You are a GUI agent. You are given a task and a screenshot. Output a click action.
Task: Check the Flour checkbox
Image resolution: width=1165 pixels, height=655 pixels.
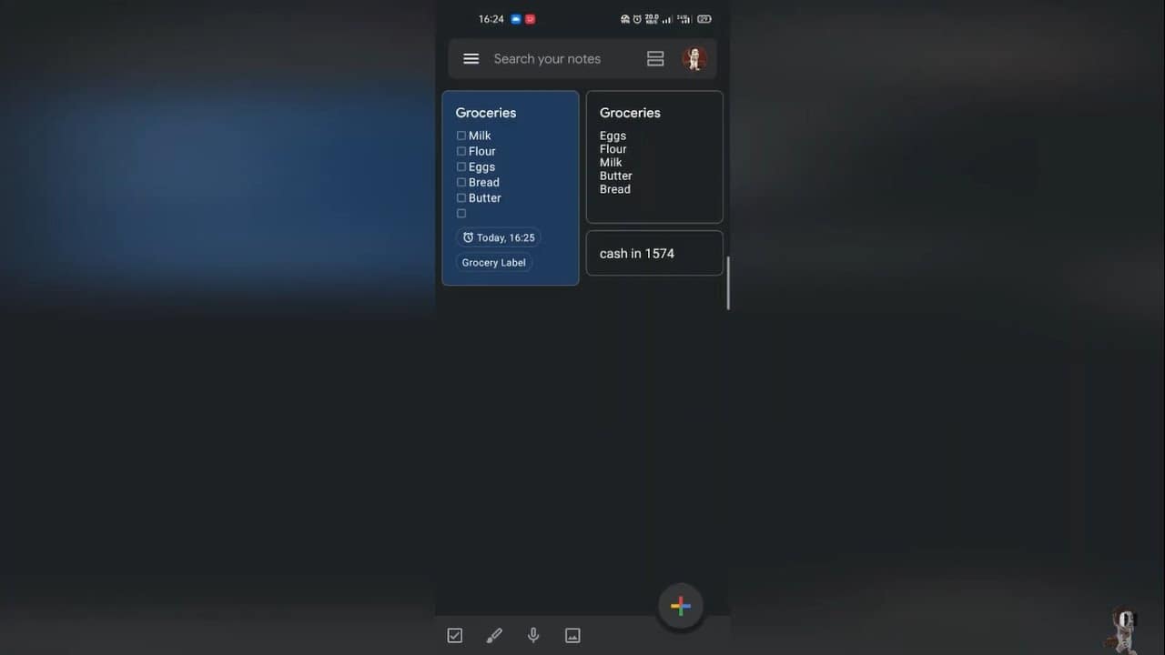tap(461, 151)
